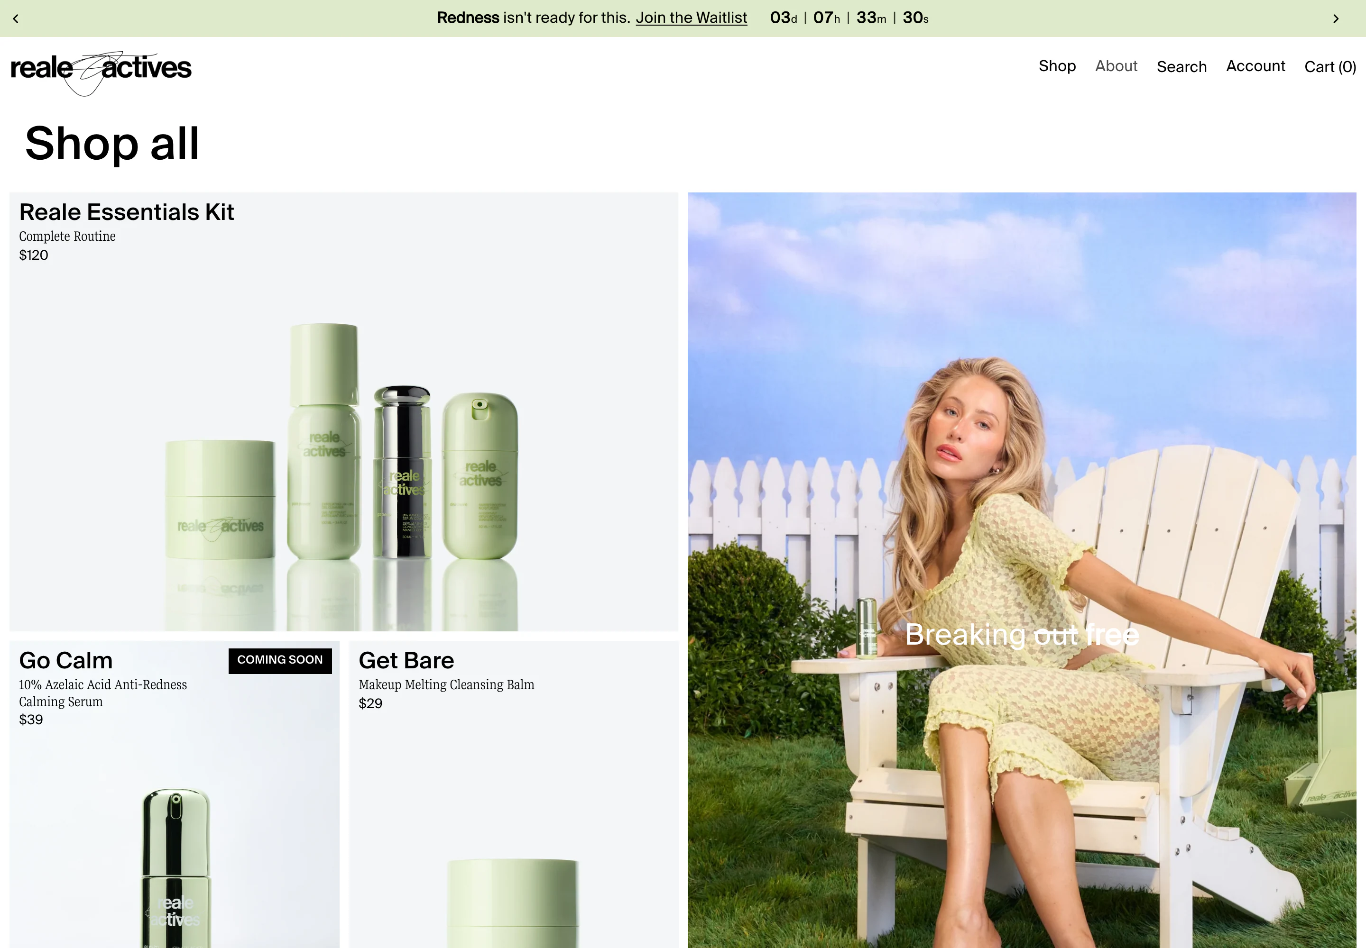Click the $120 price text
Screen dimensions: 1366x948
(34, 255)
